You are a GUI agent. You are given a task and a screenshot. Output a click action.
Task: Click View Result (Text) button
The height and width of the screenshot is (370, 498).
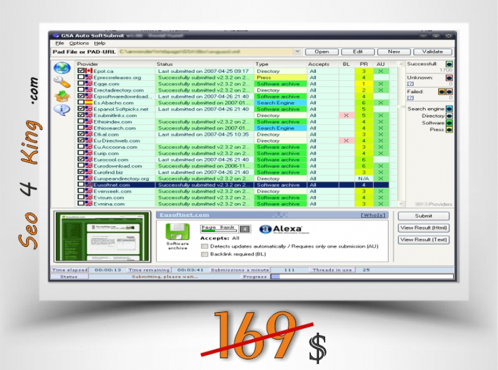pyautogui.click(x=424, y=240)
